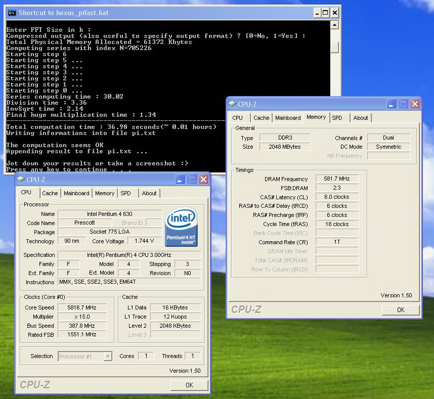Click the console title Shortcut to hexus_pifast.bat
The height and width of the screenshot is (399, 434).
click(64, 13)
